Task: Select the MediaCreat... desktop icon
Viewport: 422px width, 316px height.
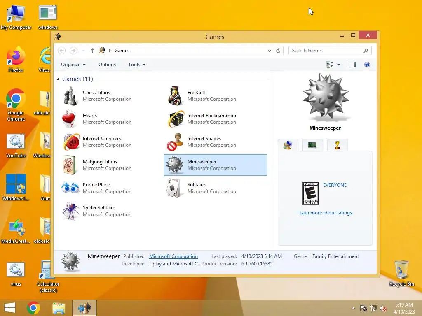Action: coord(16,231)
